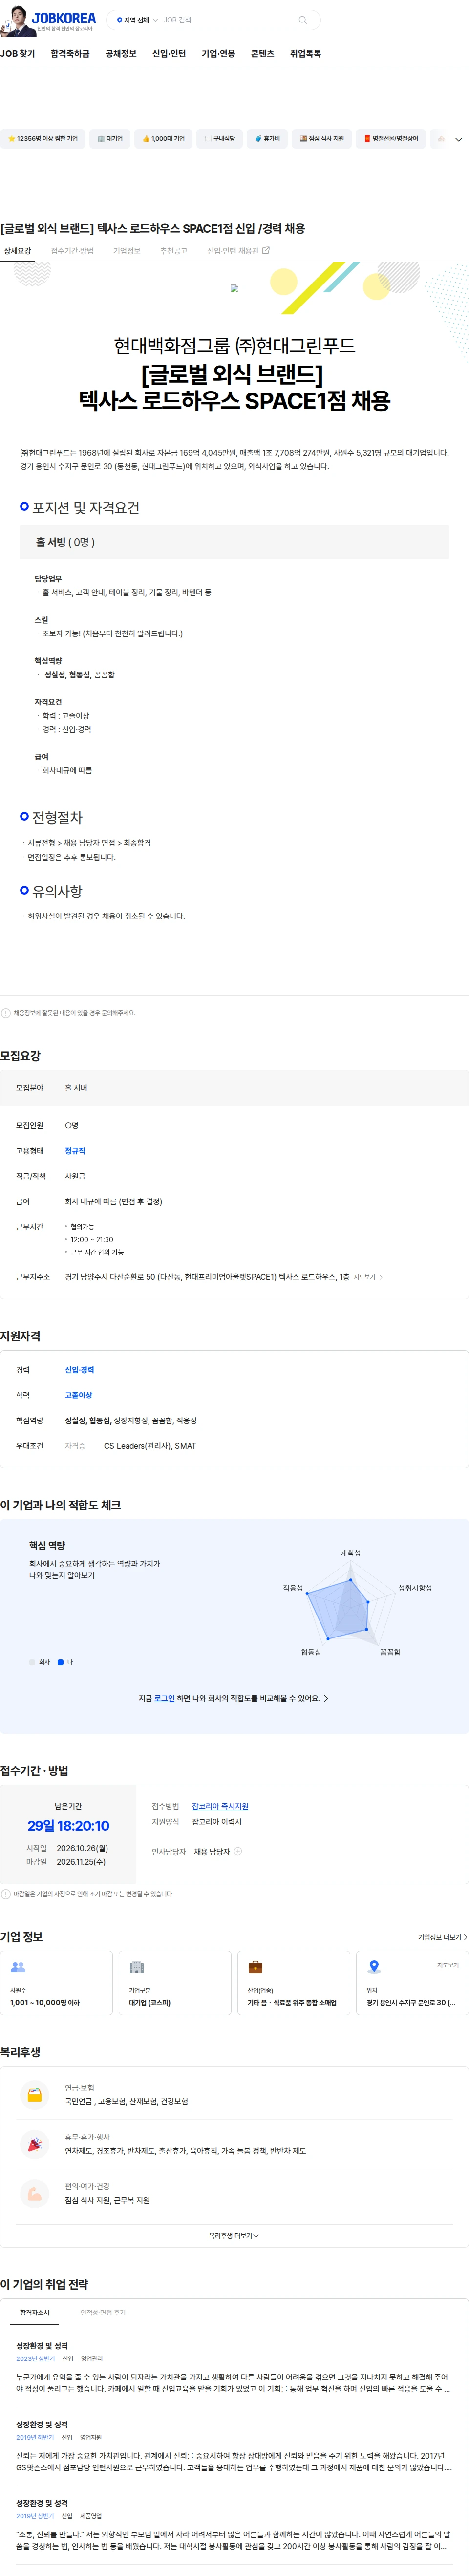
Task: Open the 취업톡톡 menu
Action: coord(306,54)
